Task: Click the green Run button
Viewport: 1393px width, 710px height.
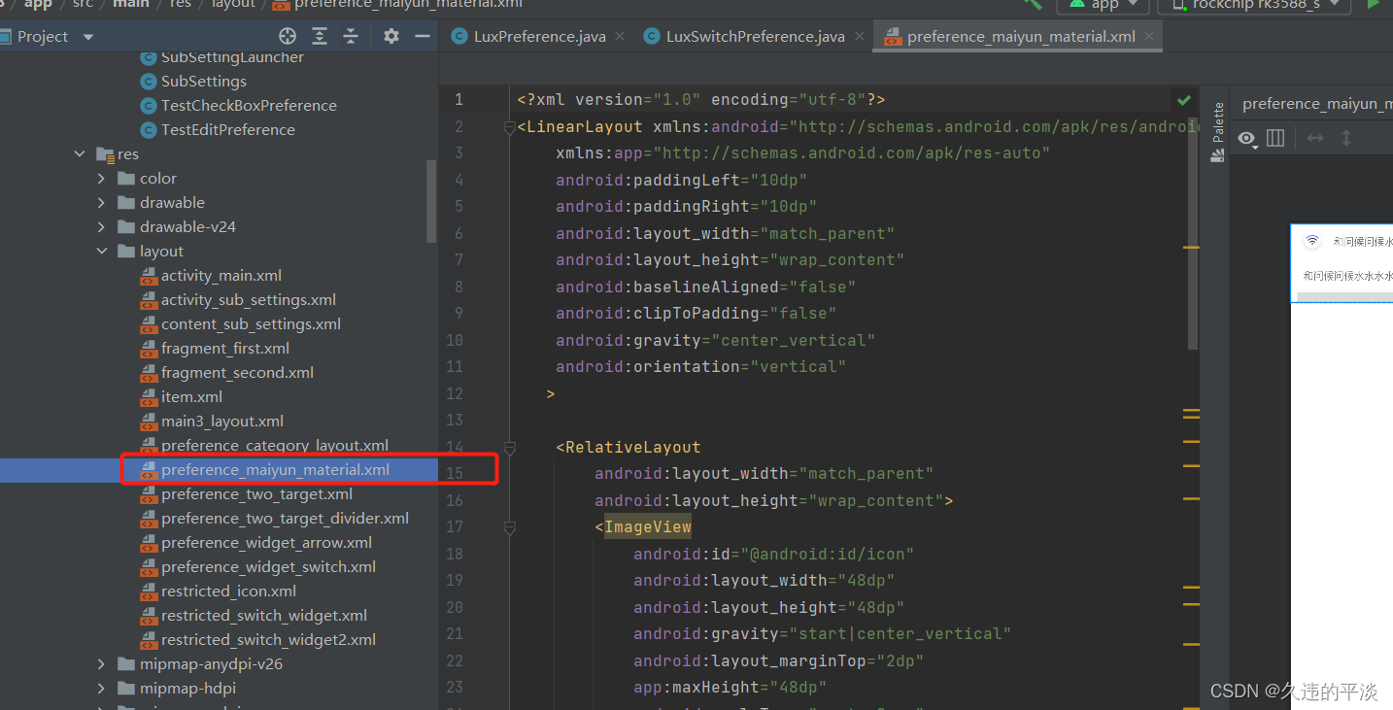Action: 1375,4
